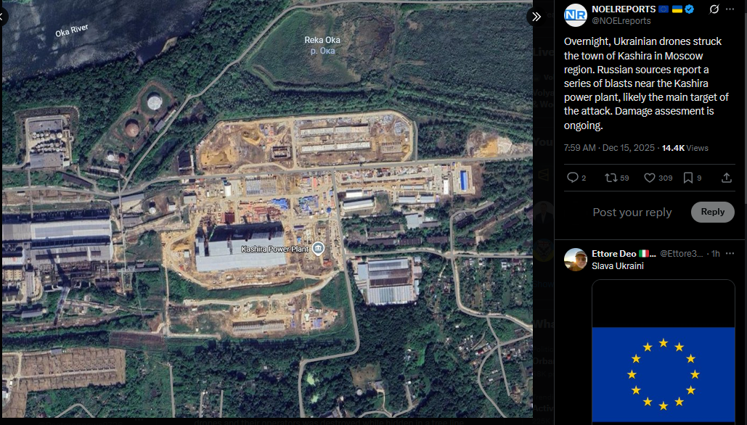Screen dimensions: 747x425
Task: Open the post's more options menu
Action: (x=730, y=9)
